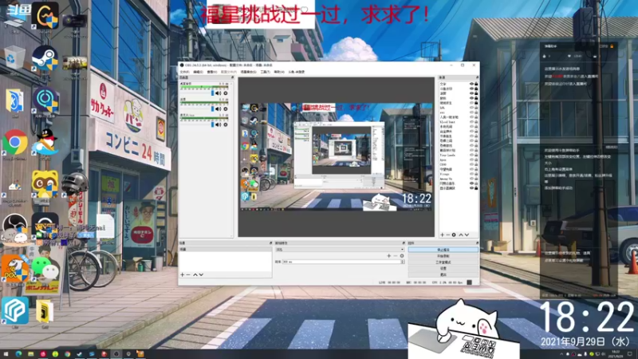638x359 pixels.
Task: Click 退出 exit button in Controls
Action: (443, 274)
